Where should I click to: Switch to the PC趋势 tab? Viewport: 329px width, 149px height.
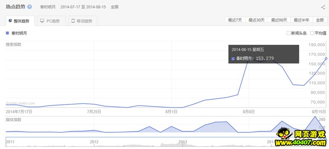coord(51,21)
